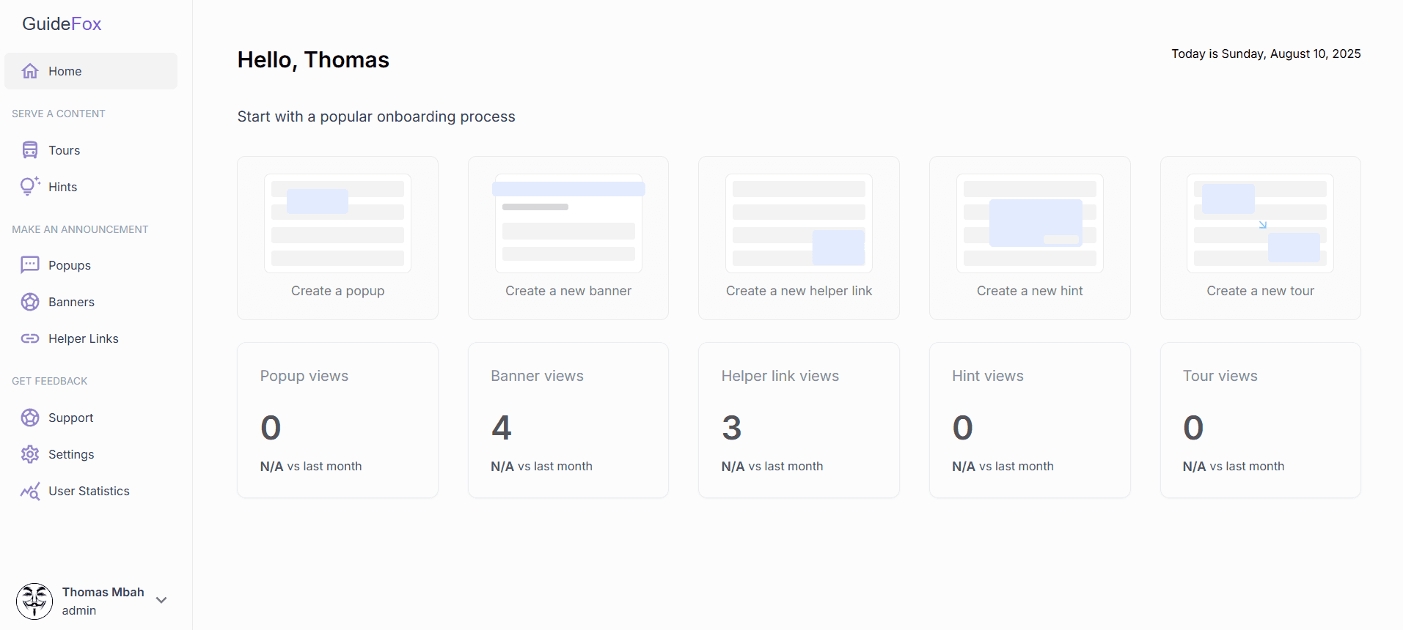
Task: Expand the user account menu chevron
Action: tap(161, 600)
